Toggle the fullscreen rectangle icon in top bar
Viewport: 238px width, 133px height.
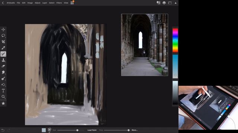170,3
